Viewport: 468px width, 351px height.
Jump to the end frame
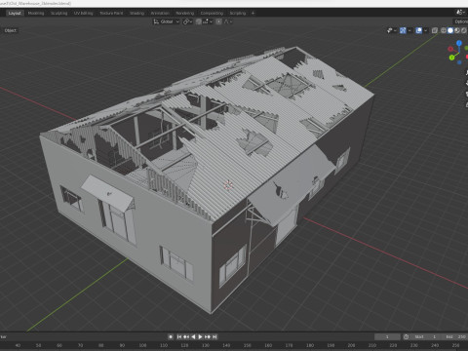[x=214, y=336]
